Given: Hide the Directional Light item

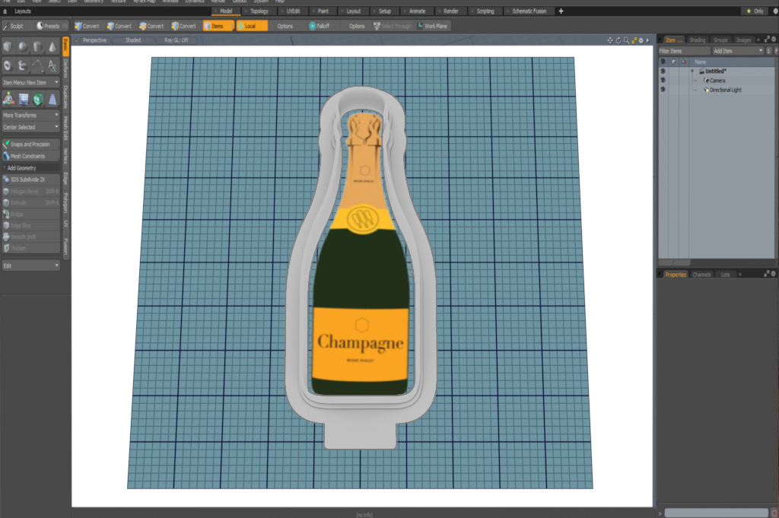Looking at the screenshot, I should (x=663, y=90).
